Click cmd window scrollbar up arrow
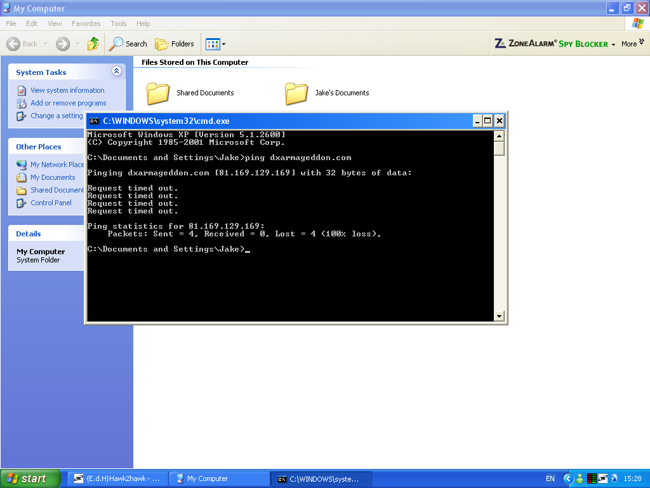The width and height of the screenshot is (650, 488). 499,136
